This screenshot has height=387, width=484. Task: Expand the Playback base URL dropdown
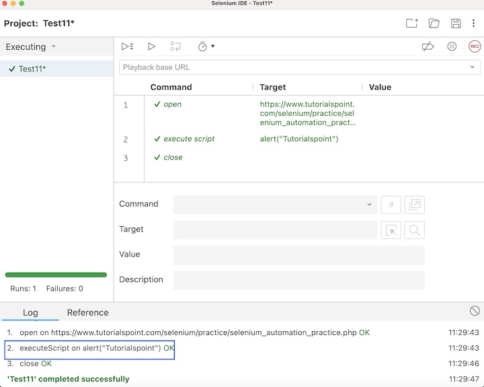pyautogui.click(x=473, y=67)
